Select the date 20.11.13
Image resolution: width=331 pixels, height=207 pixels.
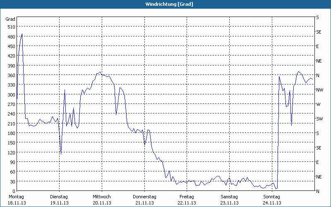[102, 203]
